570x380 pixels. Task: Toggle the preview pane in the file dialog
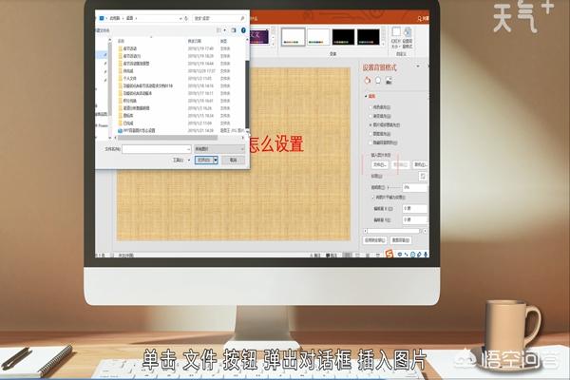point(234,30)
